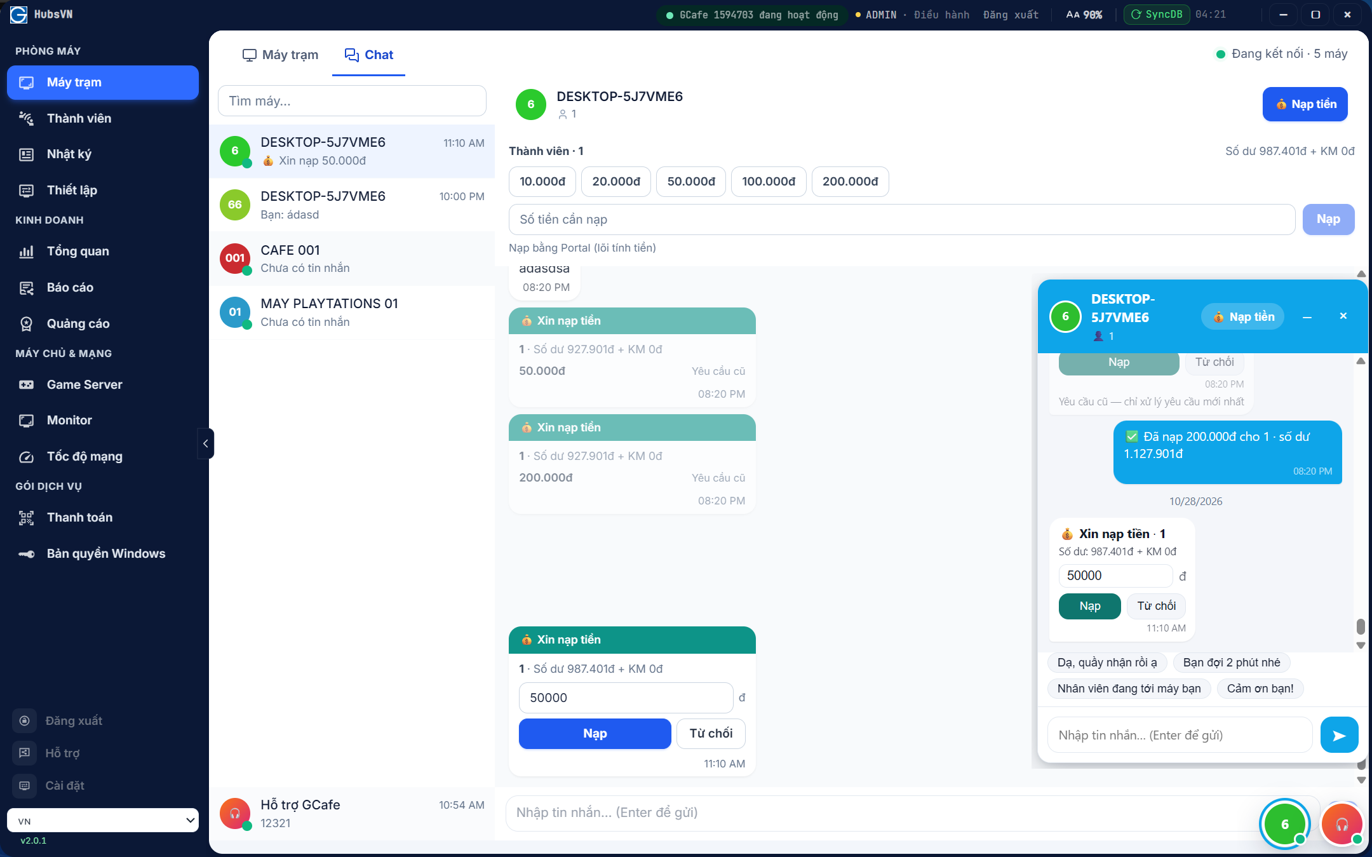
Task: Open Thành viên in the sidebar
Action: 102,118
